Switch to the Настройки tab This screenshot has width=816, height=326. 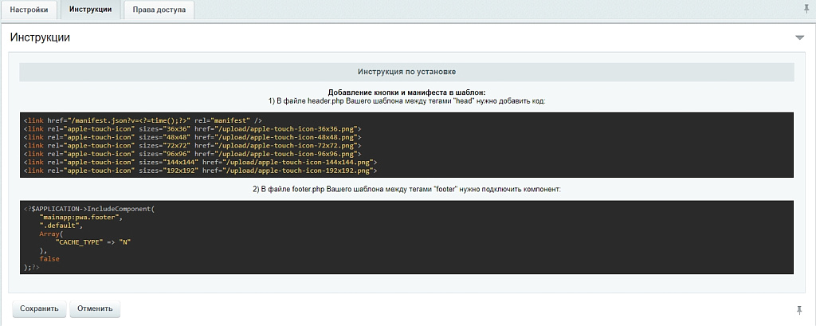(29, 10)
